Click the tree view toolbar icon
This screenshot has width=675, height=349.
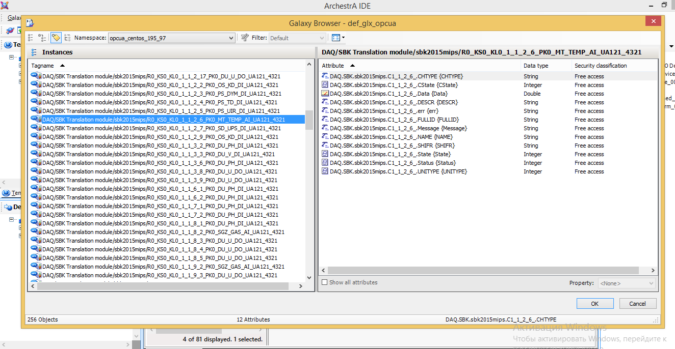(x=42, y=38)
